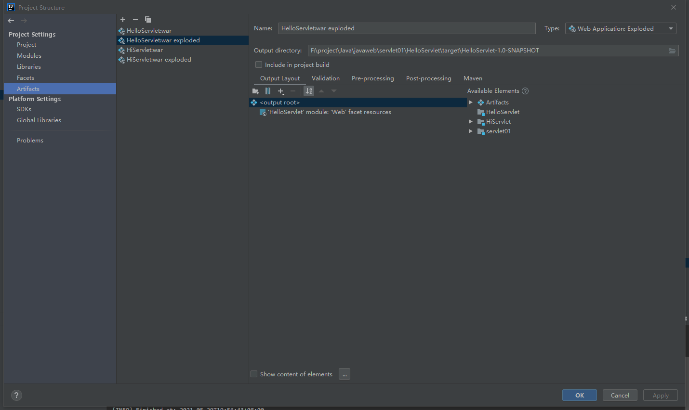This screenshot has height=410, width=689.
Task: Select Artifacts in sidebar
Action: [60, 89]
